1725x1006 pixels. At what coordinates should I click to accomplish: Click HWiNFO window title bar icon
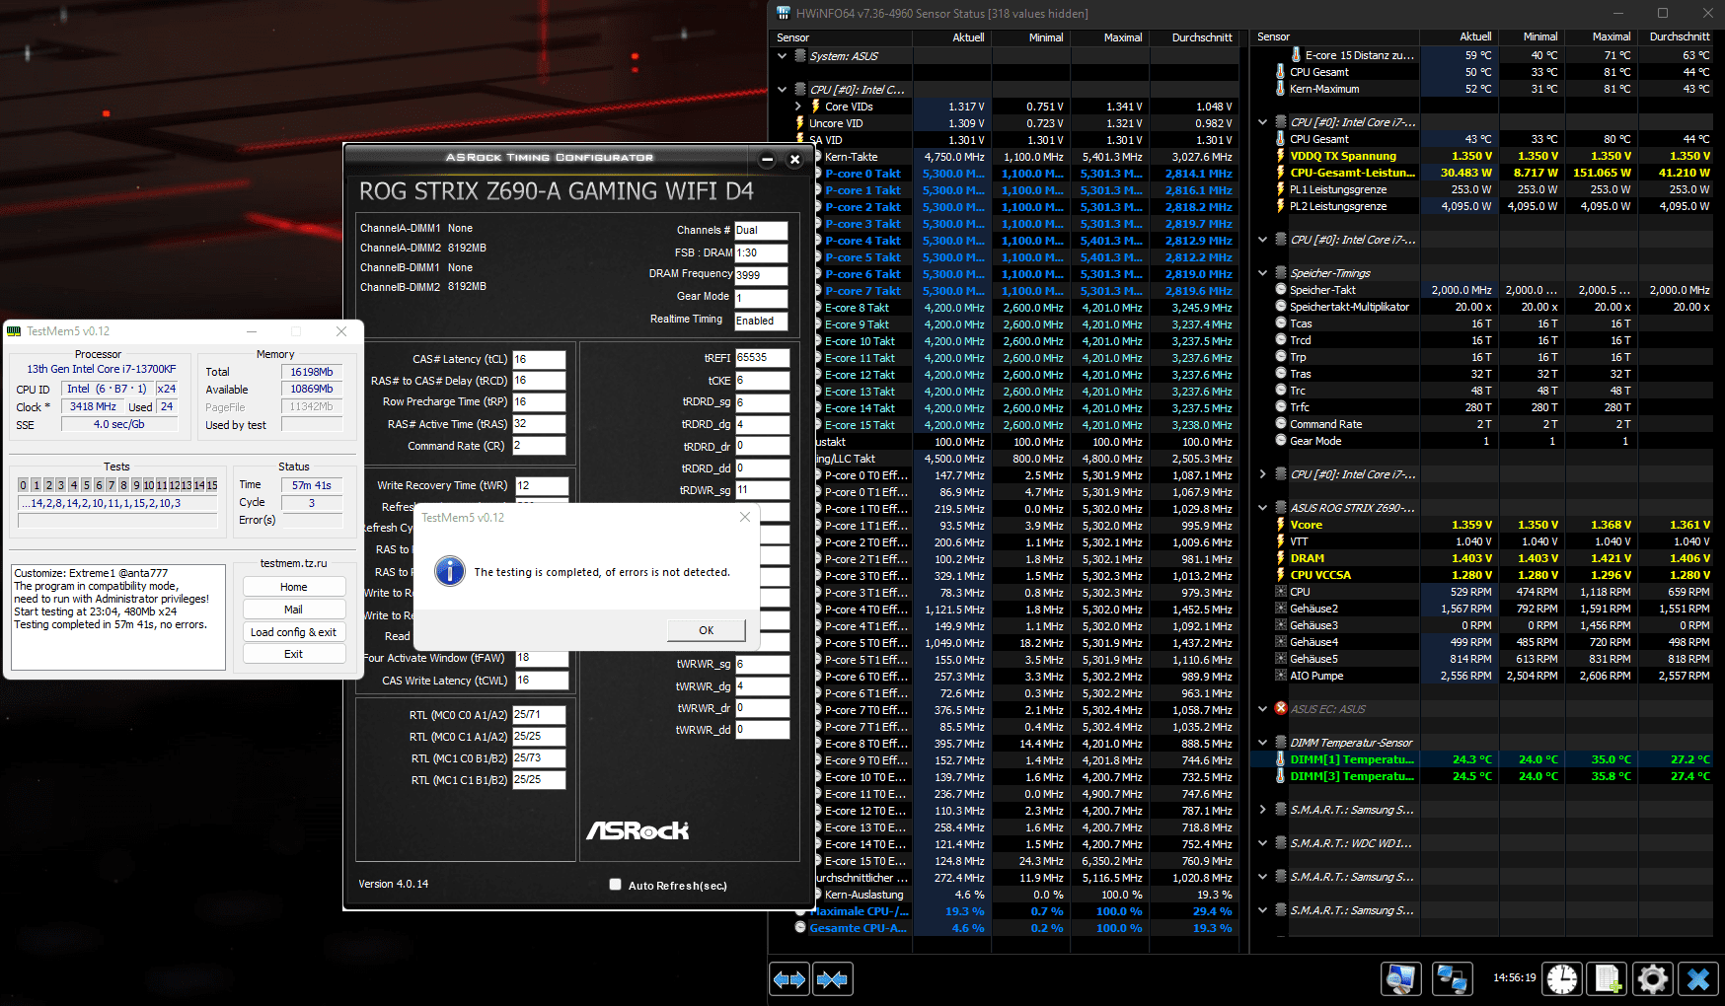(x=784, y=13)
